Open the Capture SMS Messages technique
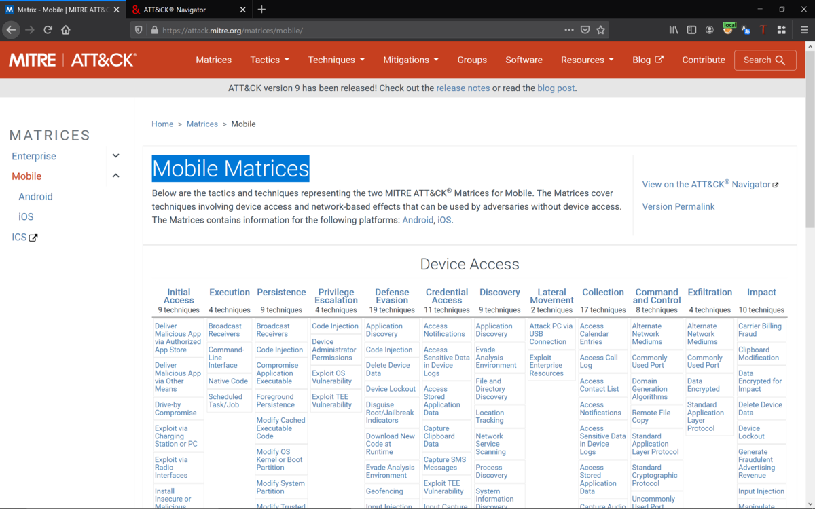This screenshot has height=509, width=815. pyautogui.click(x=445, y=464)
